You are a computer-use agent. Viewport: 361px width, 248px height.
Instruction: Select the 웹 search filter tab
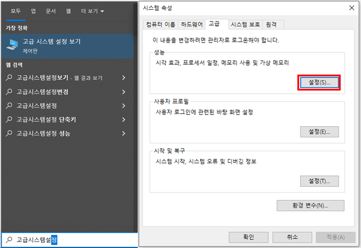68,11
